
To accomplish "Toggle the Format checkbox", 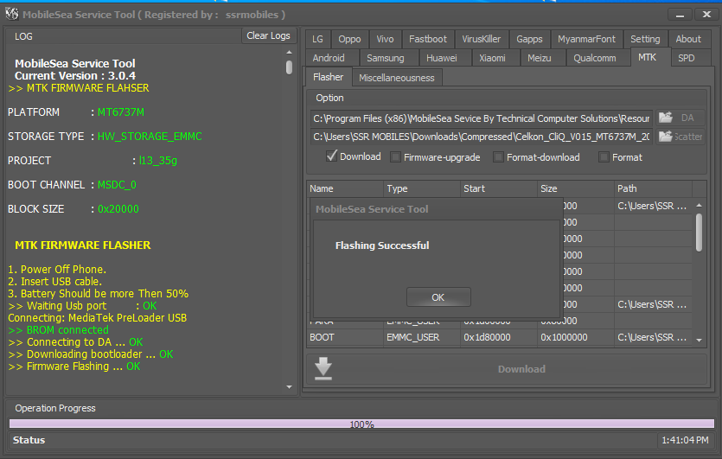I will coord(604,157).
